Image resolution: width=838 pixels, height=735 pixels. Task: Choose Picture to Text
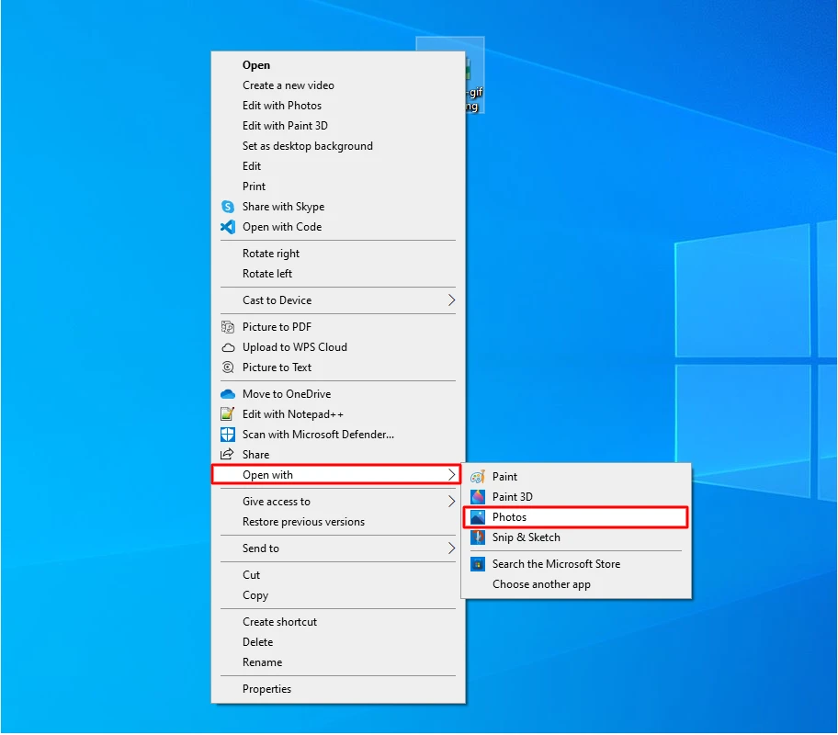[338, 367]
